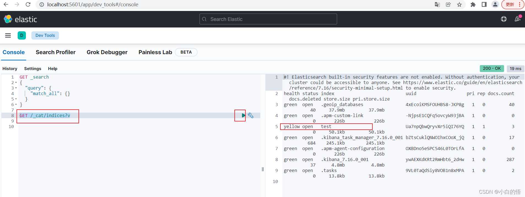Open the console History

[x=10, y=69]
